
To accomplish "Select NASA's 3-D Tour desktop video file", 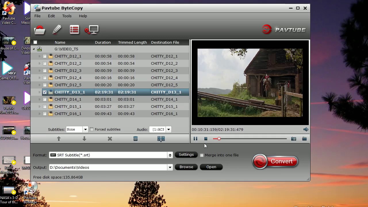I will click(x=9, y=195).
